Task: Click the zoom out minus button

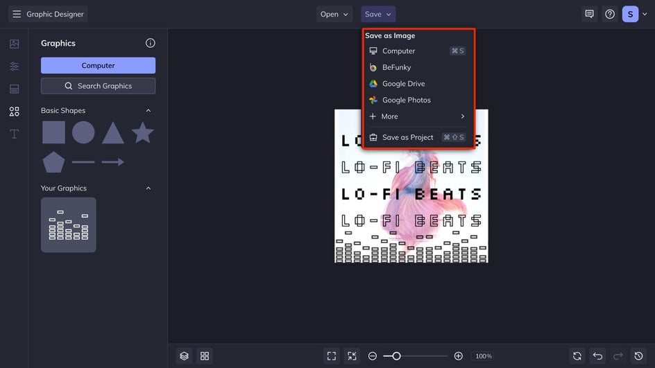Action: click(x=373, y=356)
